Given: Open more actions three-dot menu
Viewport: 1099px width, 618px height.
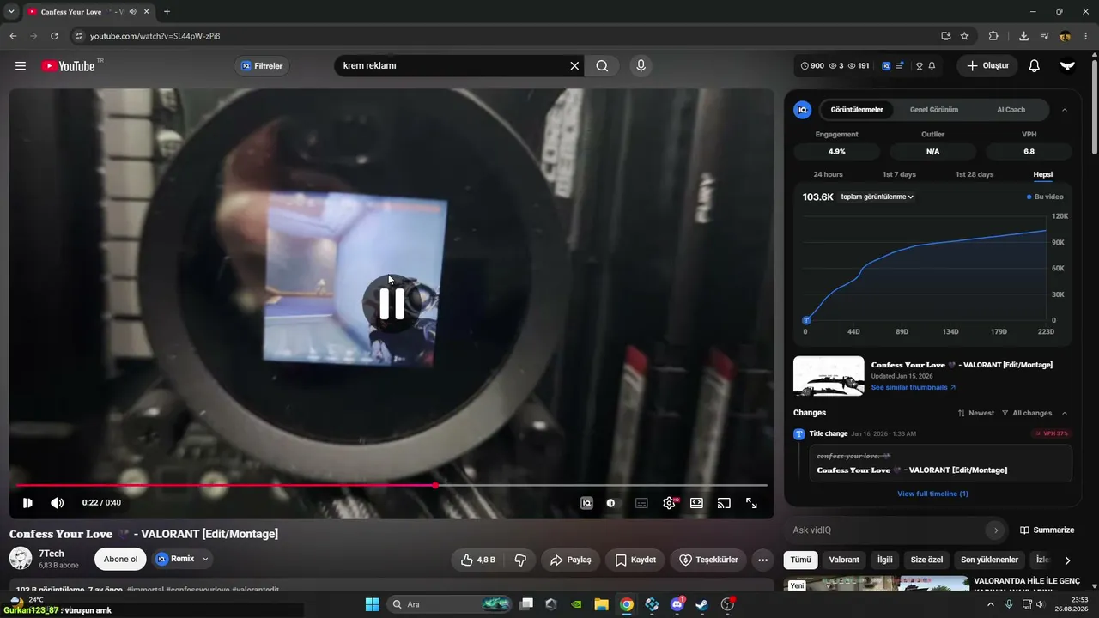Looking at the screenshot, I should pos(762,560).
